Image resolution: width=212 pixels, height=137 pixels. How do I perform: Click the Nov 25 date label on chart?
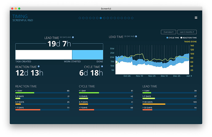(x=152, y=76)
